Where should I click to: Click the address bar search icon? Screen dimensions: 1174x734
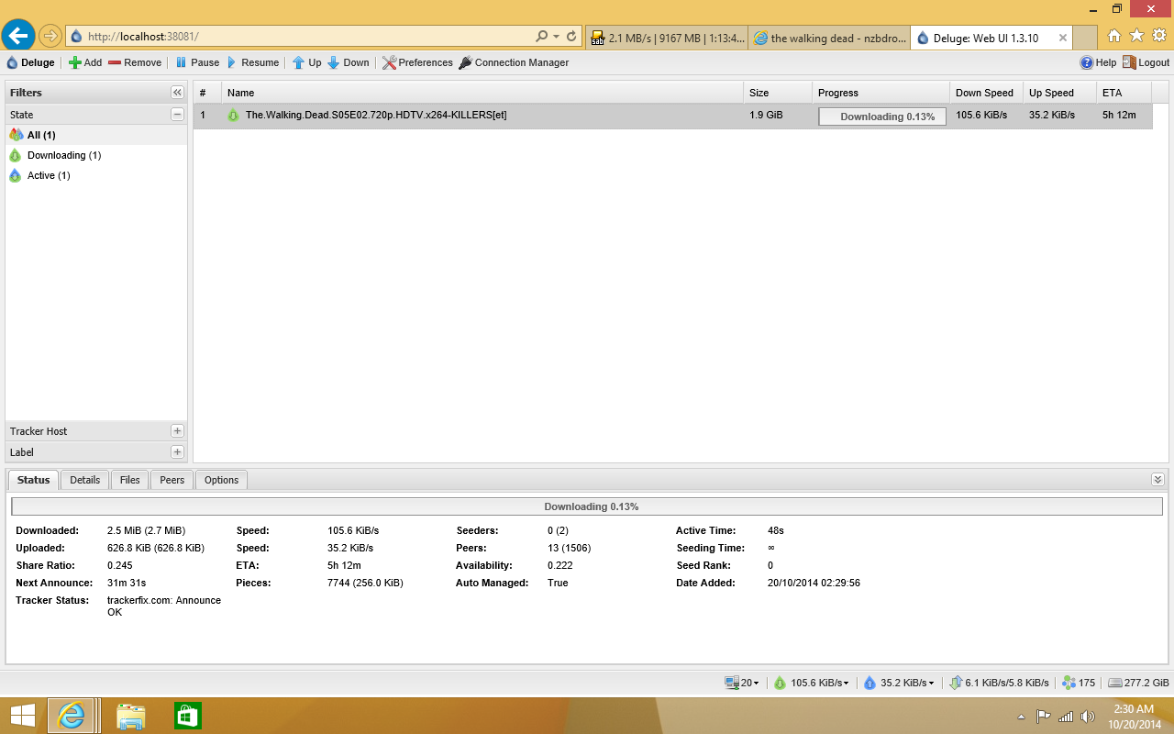coord(542,37)
